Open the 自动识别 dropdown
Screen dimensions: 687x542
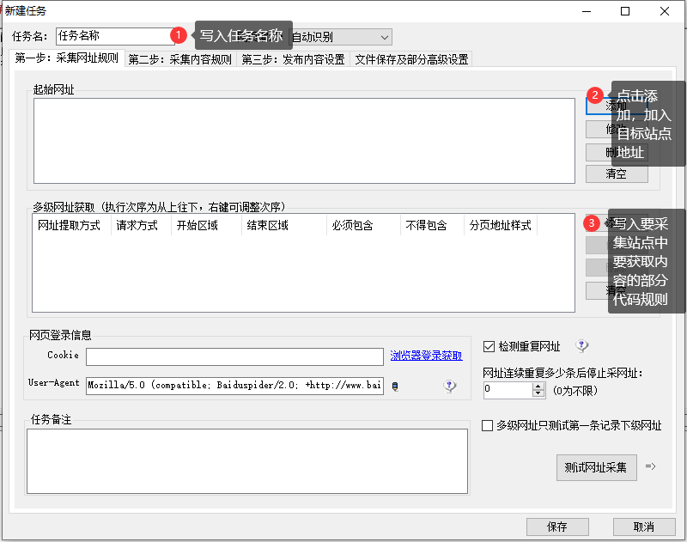[x=341, y=37]
